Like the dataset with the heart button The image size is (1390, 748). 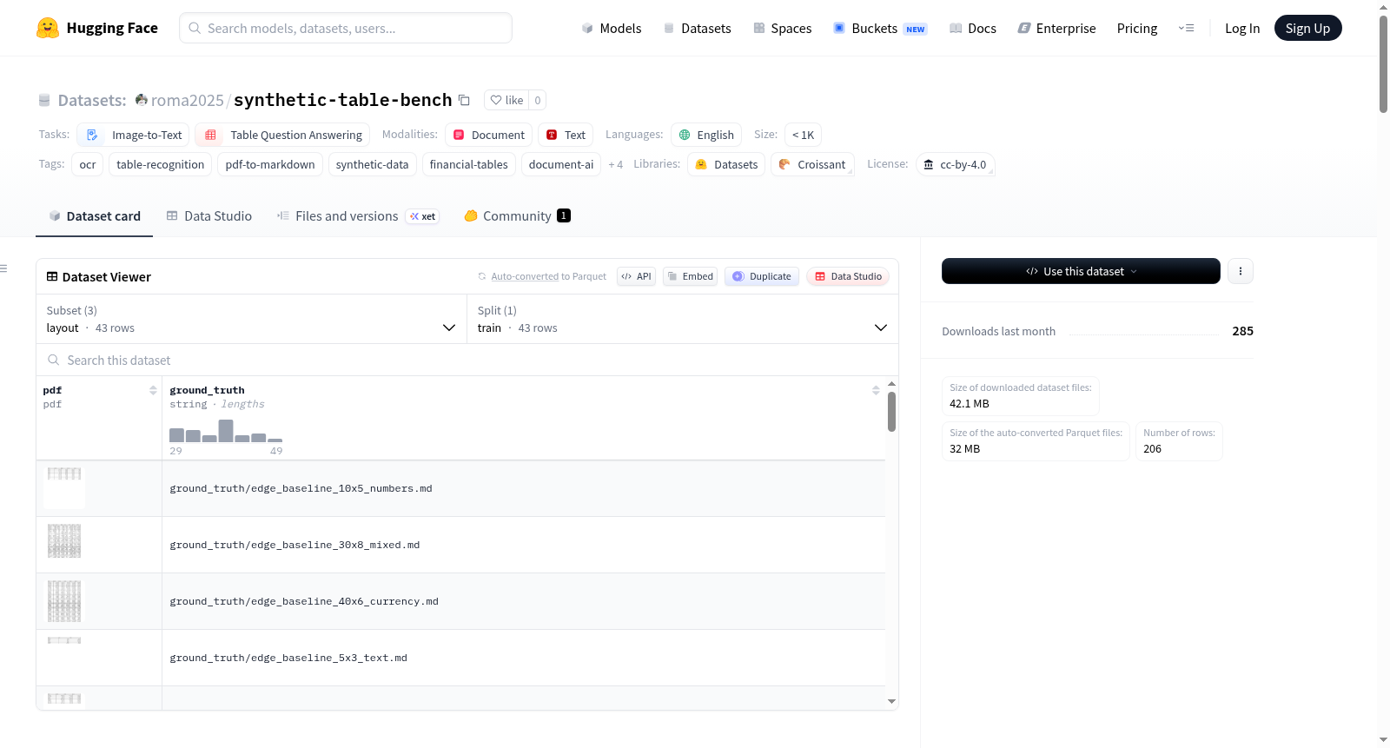[506, 100]
